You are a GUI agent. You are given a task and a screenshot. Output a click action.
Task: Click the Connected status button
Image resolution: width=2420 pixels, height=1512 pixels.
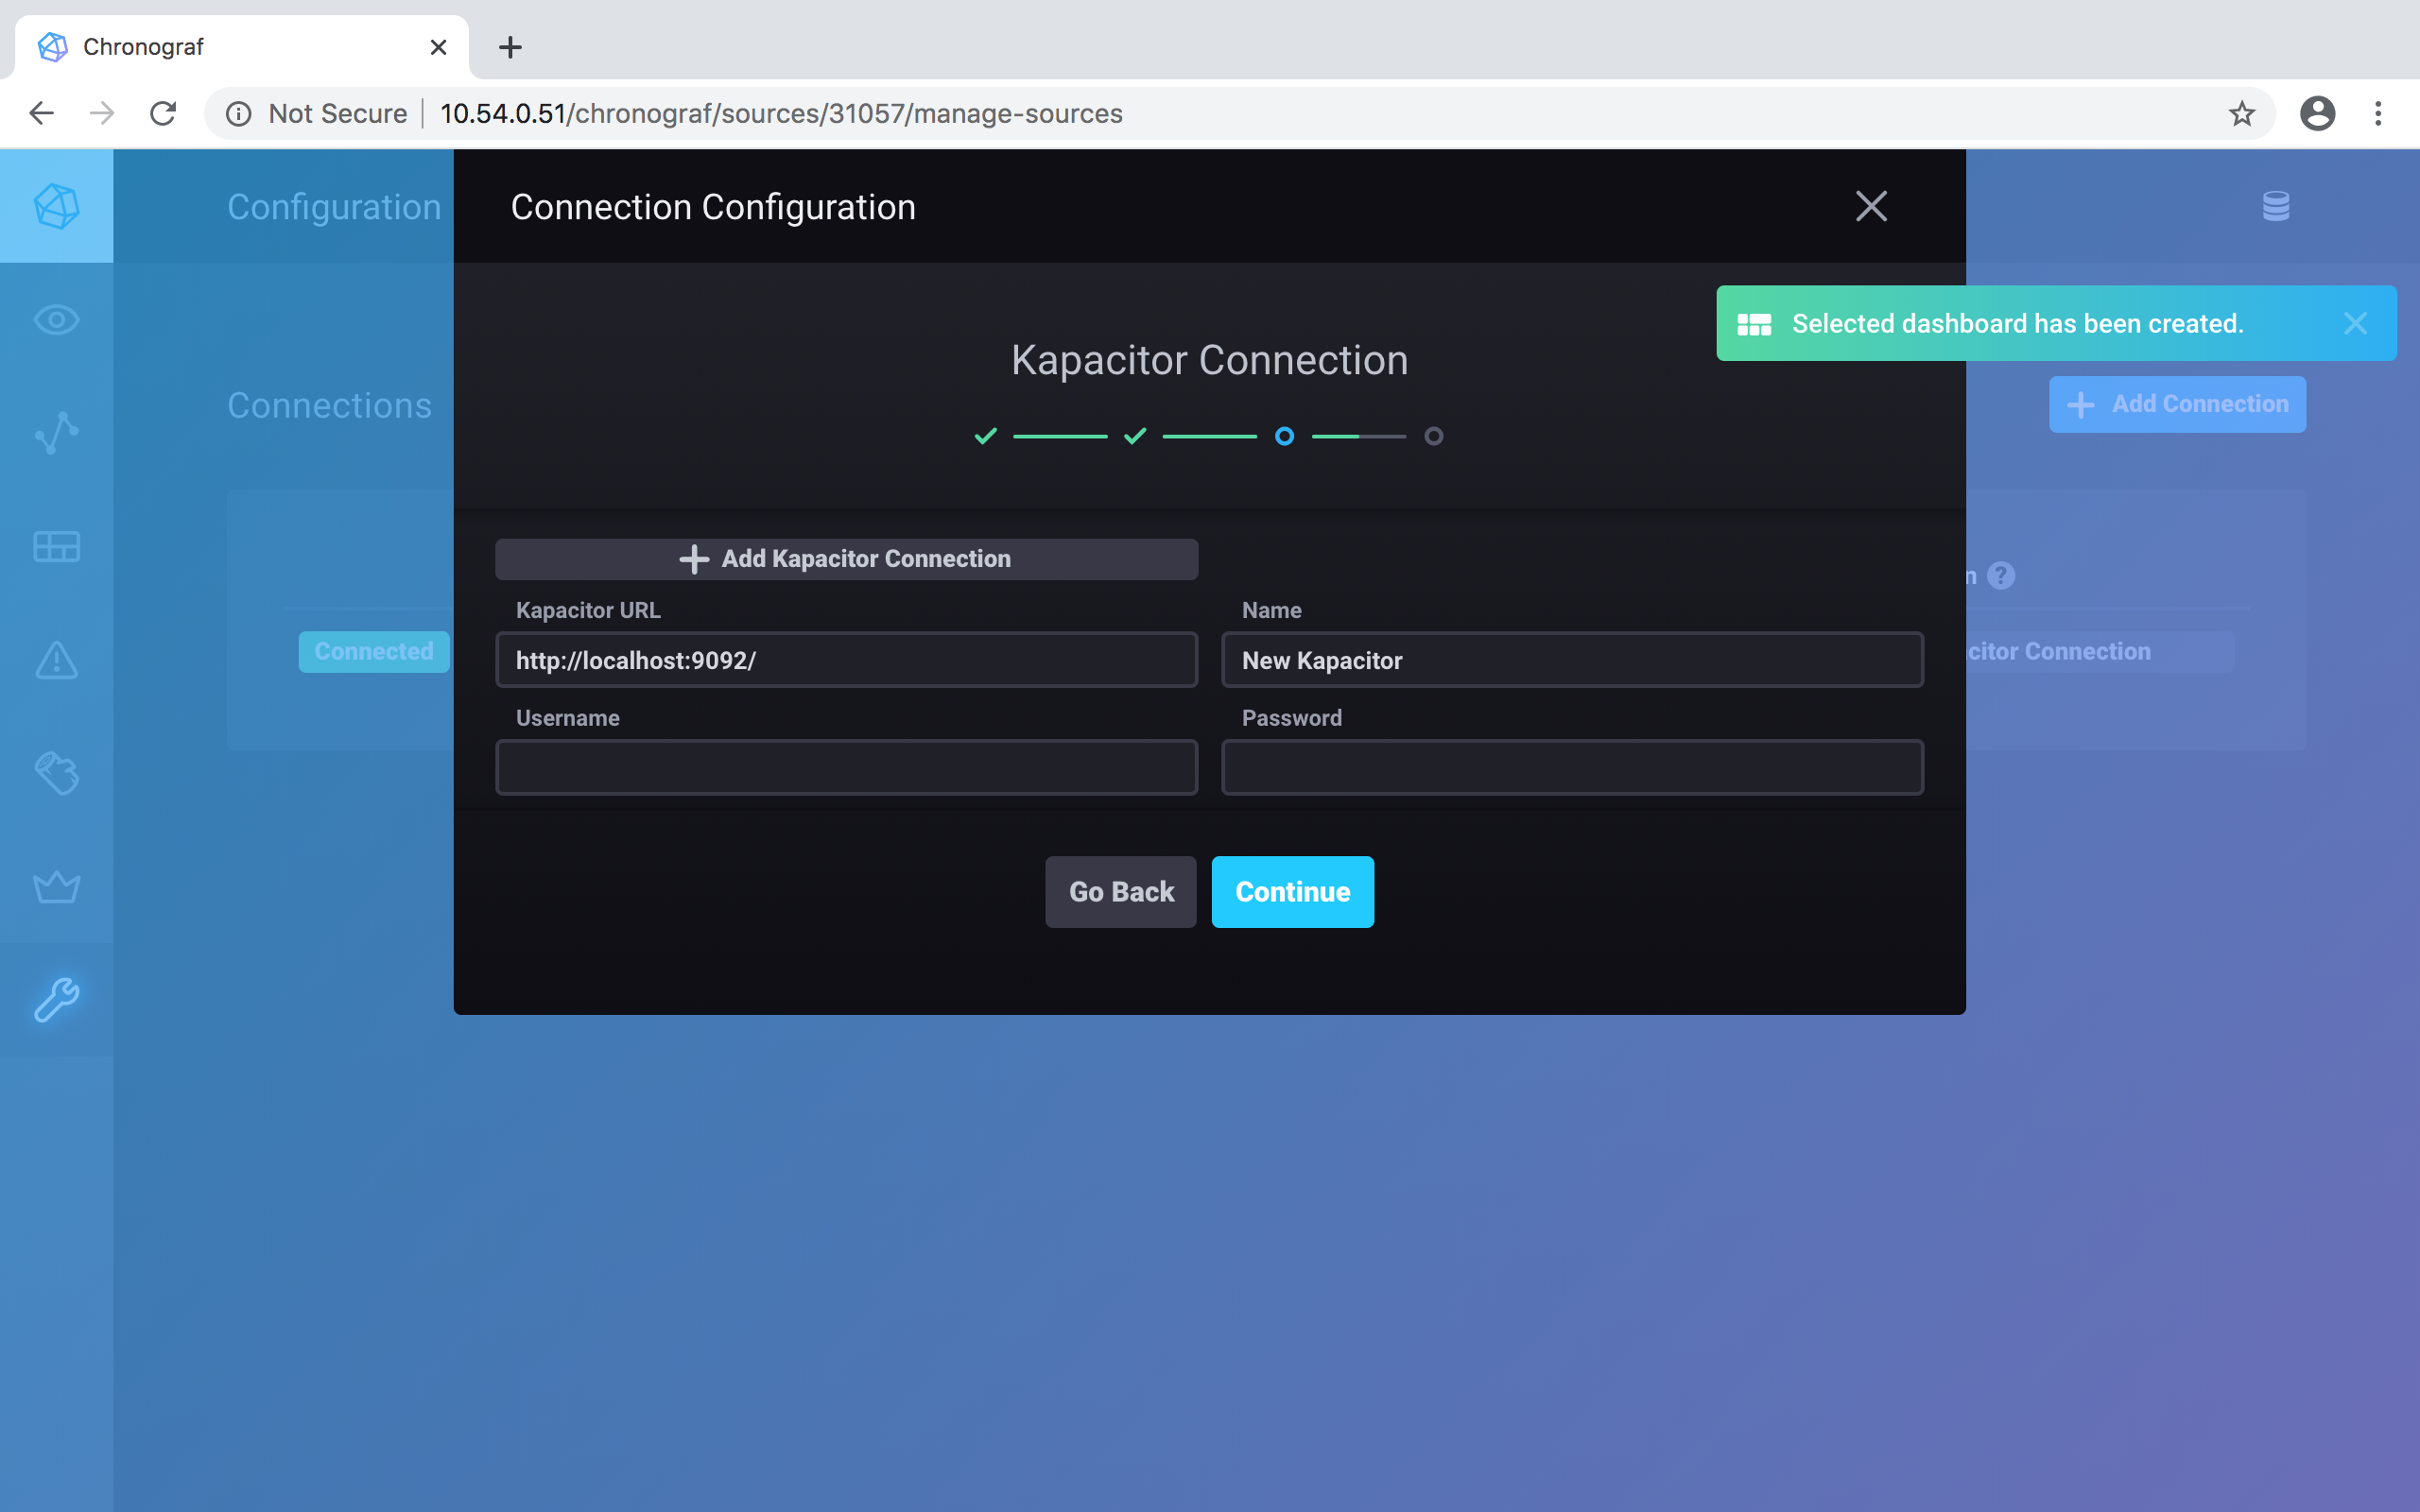[x=374, y=652]
